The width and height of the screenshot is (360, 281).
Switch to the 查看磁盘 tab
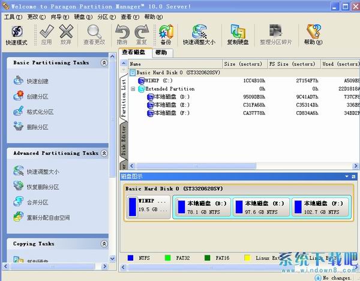tap(136, 52)
